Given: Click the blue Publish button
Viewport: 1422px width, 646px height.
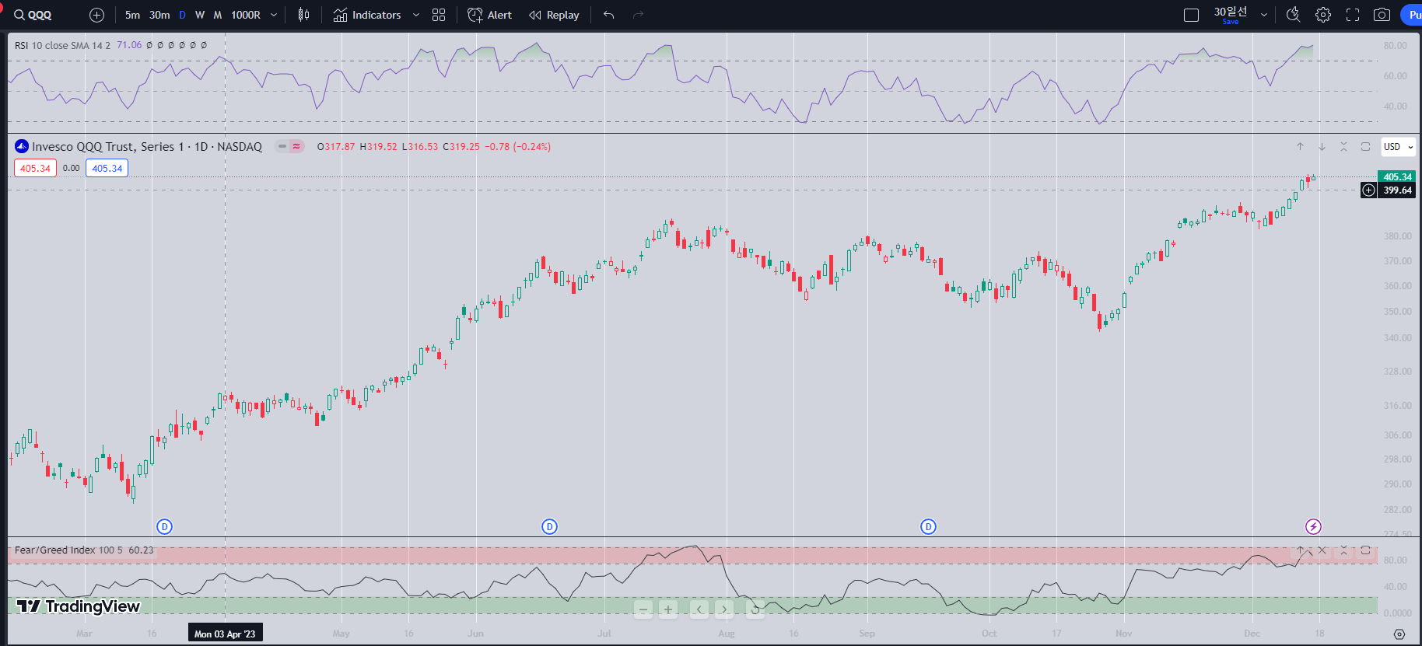Looking at the screenshot, I should (1412, 15).
